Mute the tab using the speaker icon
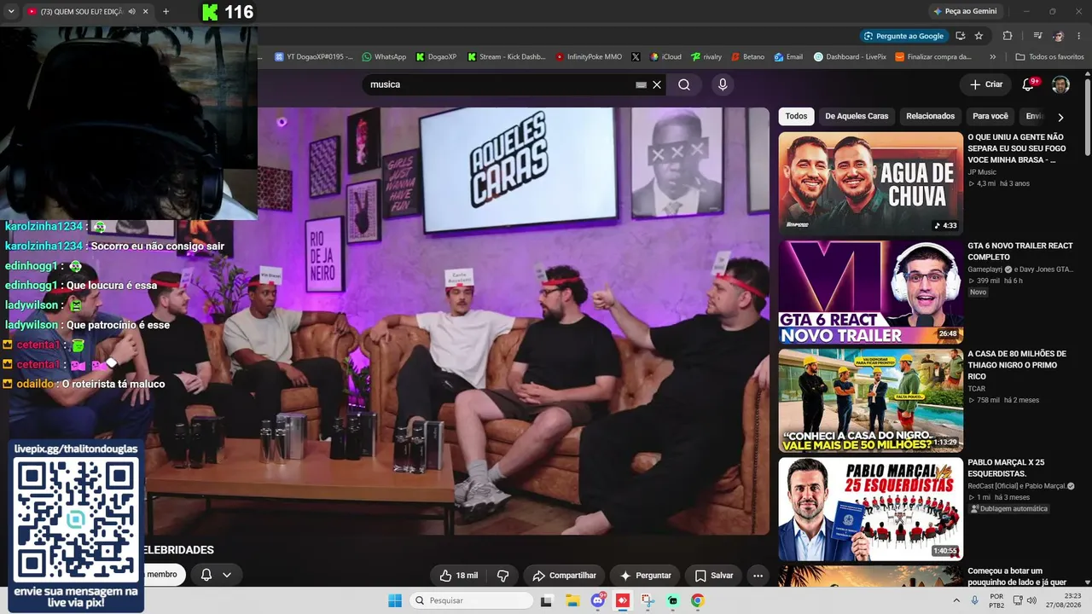The image size is (1092, 614). tap(131, 11)
